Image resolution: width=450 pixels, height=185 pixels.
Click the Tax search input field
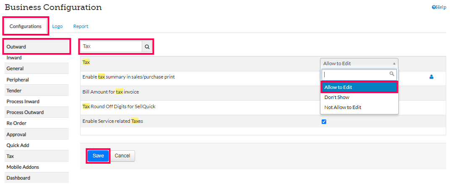tap(111, 47)
